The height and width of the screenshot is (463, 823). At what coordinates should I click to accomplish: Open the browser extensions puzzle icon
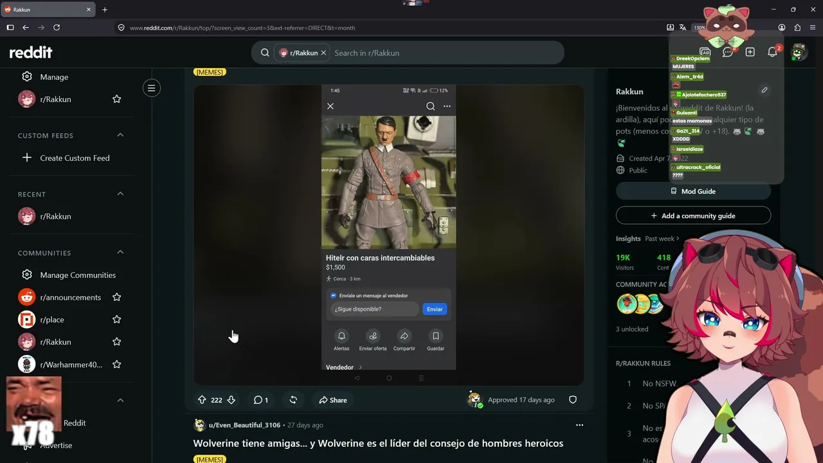pos(797,28)
